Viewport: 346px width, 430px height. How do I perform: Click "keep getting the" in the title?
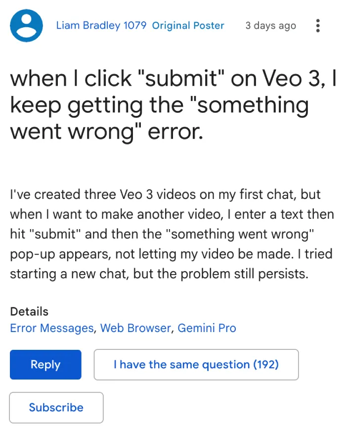coord(97,106)
